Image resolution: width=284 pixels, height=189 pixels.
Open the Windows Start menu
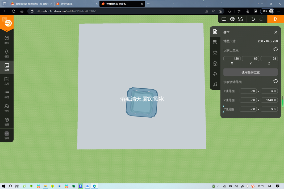[3, 186]
